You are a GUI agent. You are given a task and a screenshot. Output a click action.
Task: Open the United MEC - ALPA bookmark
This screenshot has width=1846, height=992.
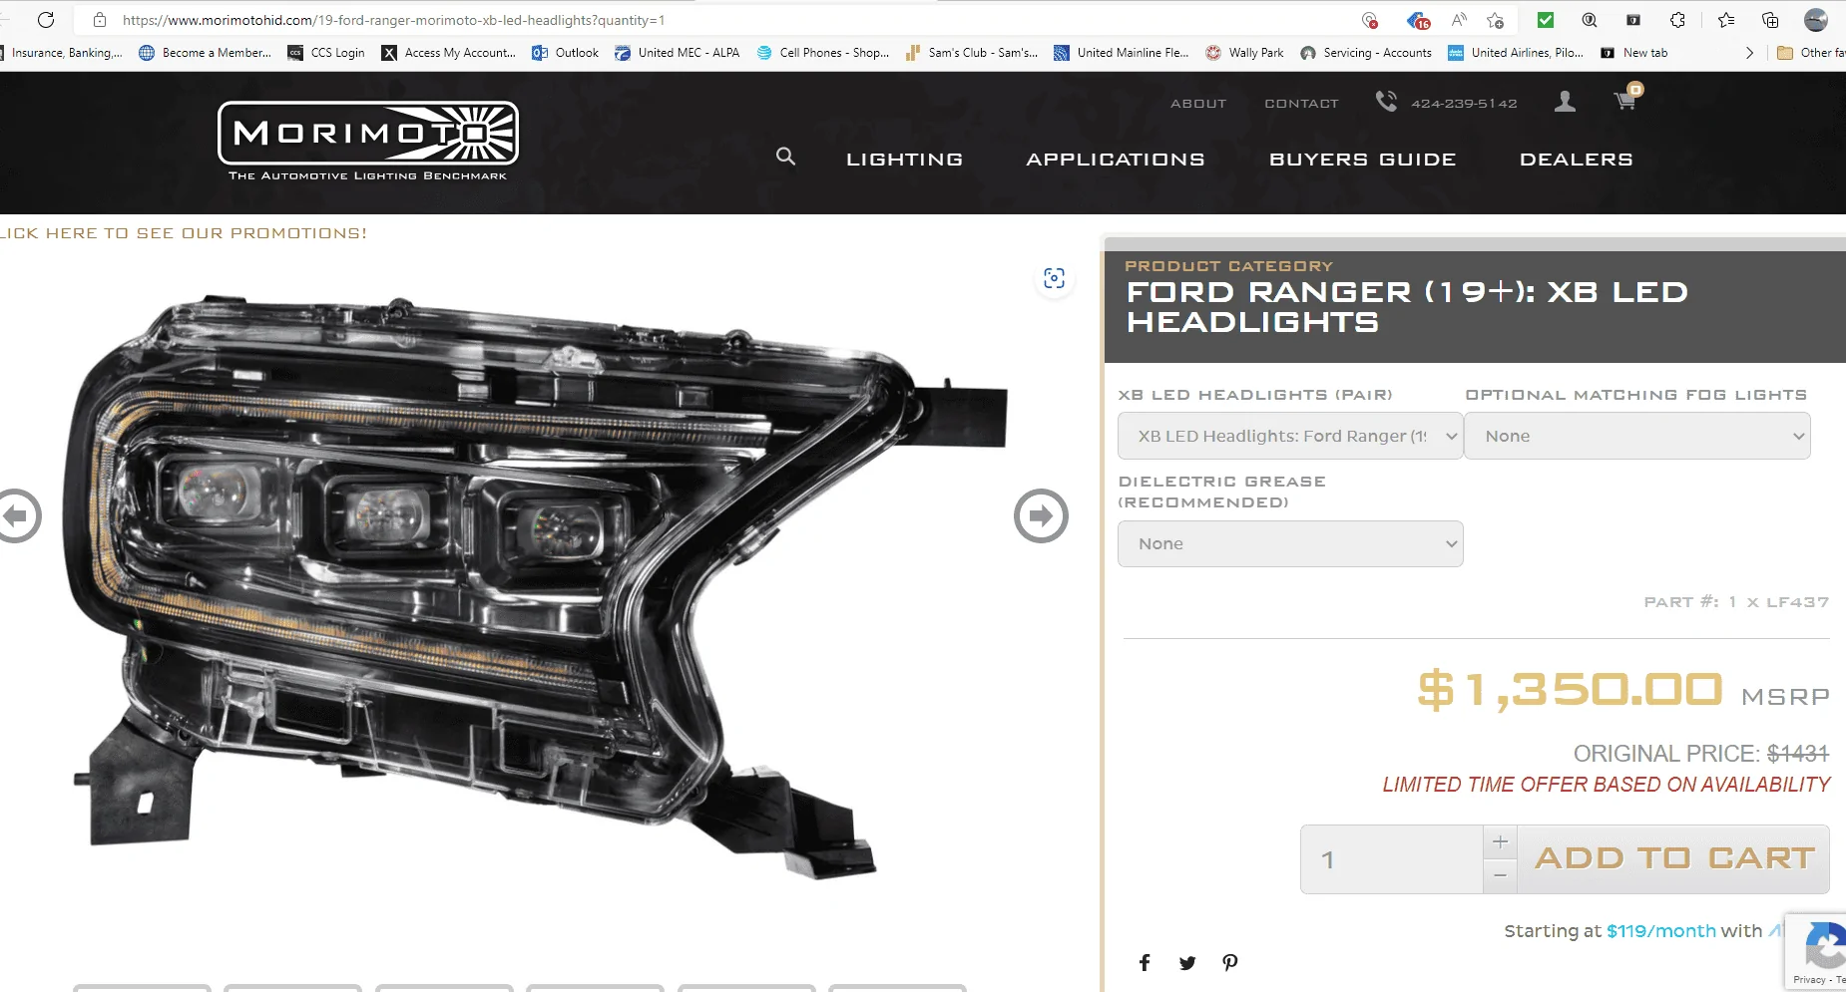[x=678, y=53]
